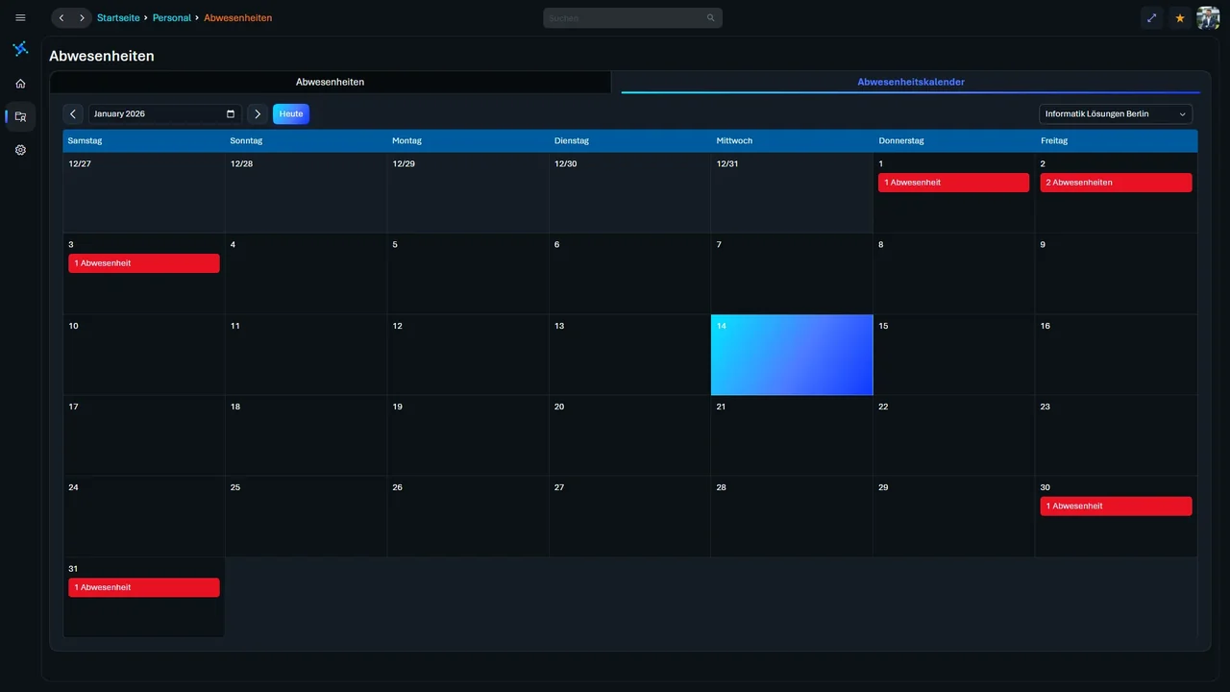Click in the Suchen search field

click(x=632, y=18)
